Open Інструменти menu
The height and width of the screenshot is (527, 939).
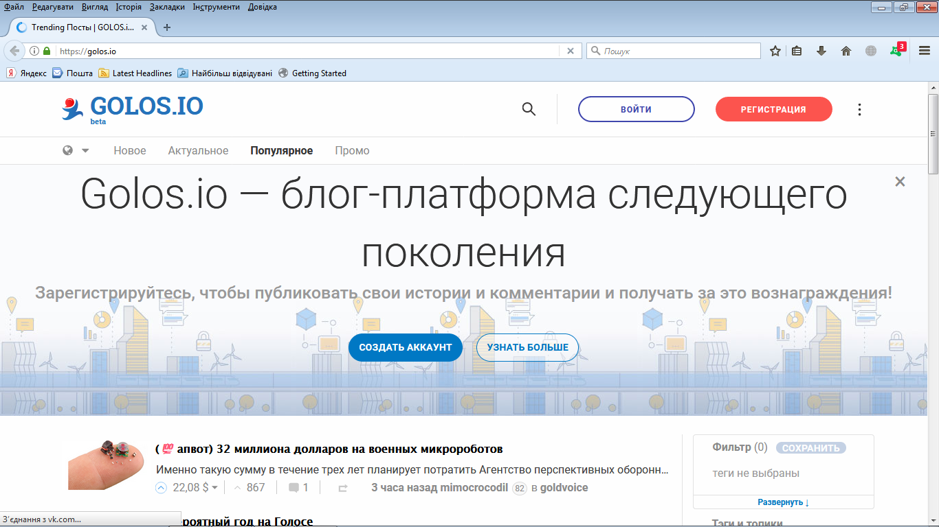coord(216,7)
